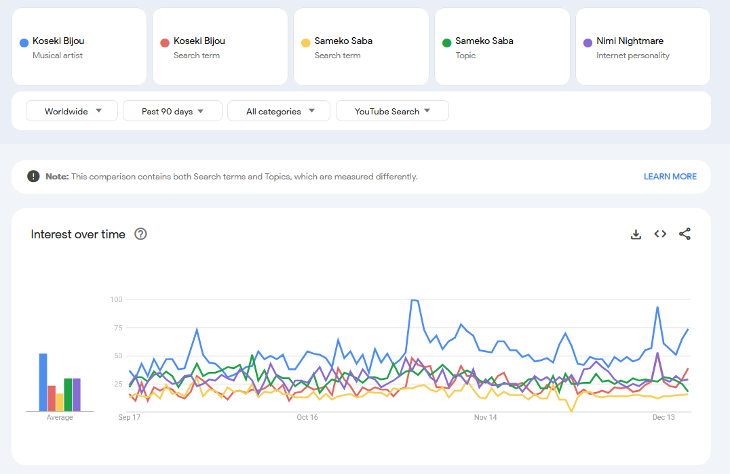Image resolution: width=730 pixels, height=474 pixels.
Task: Click the note warning icon
Action: pyautogui.click(x=33, y=177)
